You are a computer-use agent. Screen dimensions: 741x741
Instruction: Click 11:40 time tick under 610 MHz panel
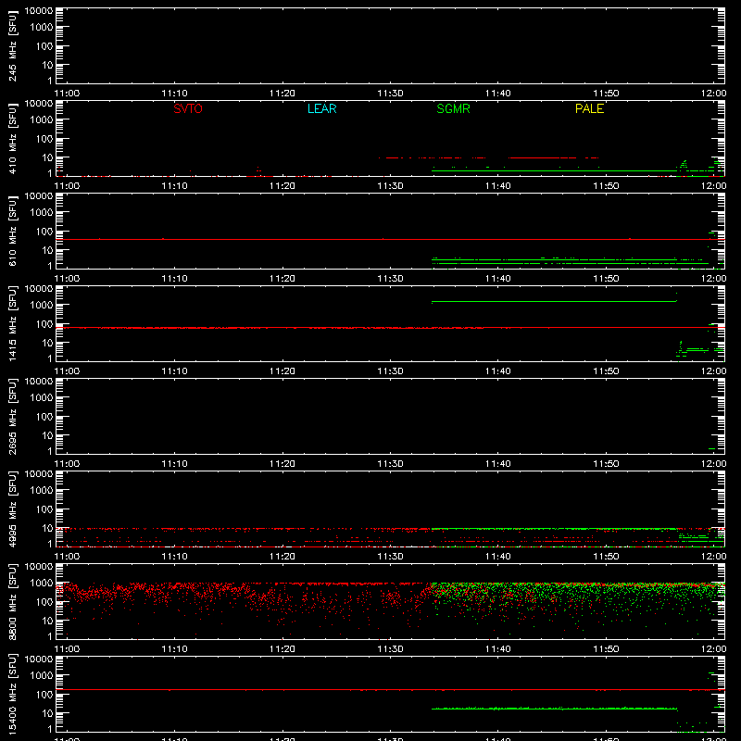point(498,279)
